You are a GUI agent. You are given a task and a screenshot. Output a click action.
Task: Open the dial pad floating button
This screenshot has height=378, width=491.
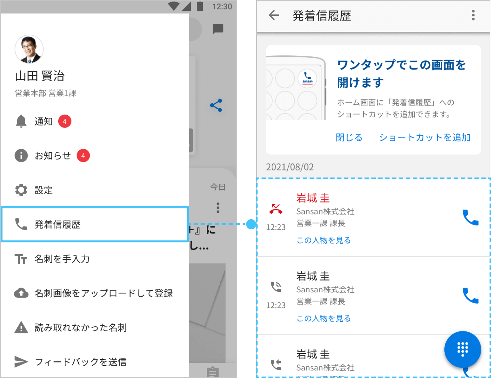(x=463, y=349)
